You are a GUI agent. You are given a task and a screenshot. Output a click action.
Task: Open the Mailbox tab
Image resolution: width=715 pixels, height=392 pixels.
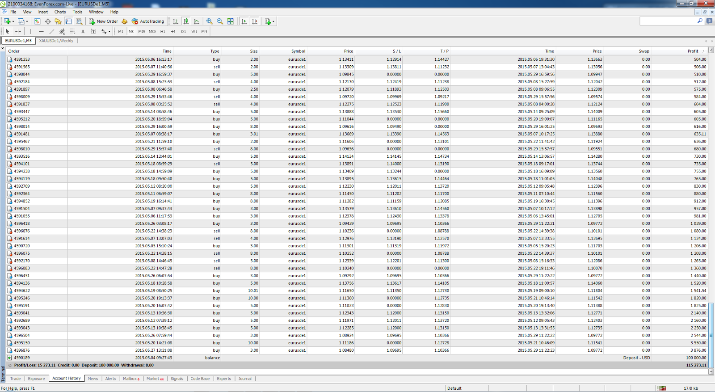click(x=131, y=379)
